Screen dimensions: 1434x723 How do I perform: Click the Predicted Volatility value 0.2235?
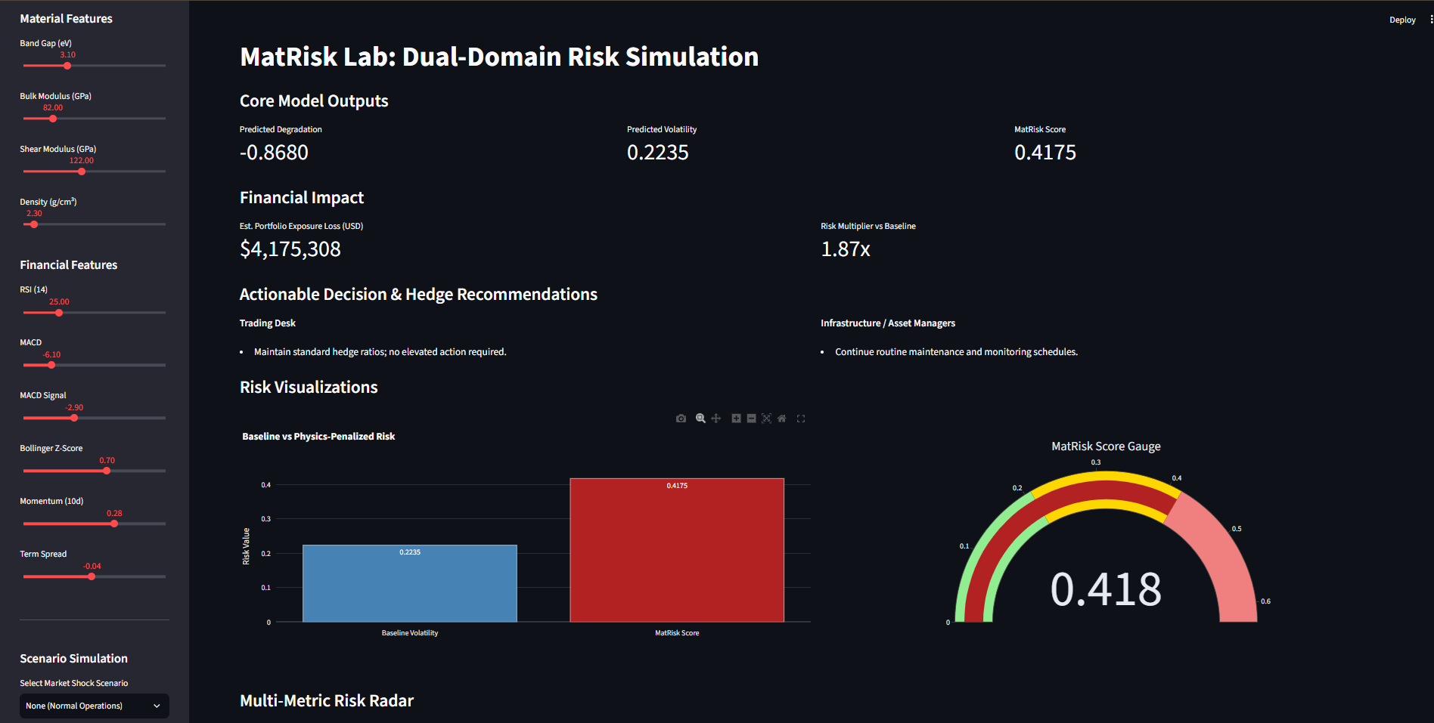[x=658, y=153]
